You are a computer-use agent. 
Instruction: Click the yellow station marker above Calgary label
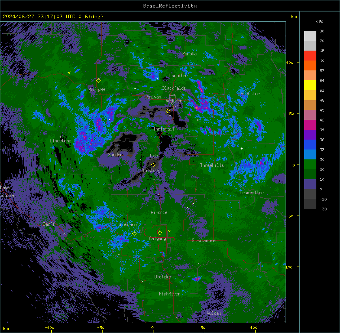pyautogui.click(x=160, y=233)
